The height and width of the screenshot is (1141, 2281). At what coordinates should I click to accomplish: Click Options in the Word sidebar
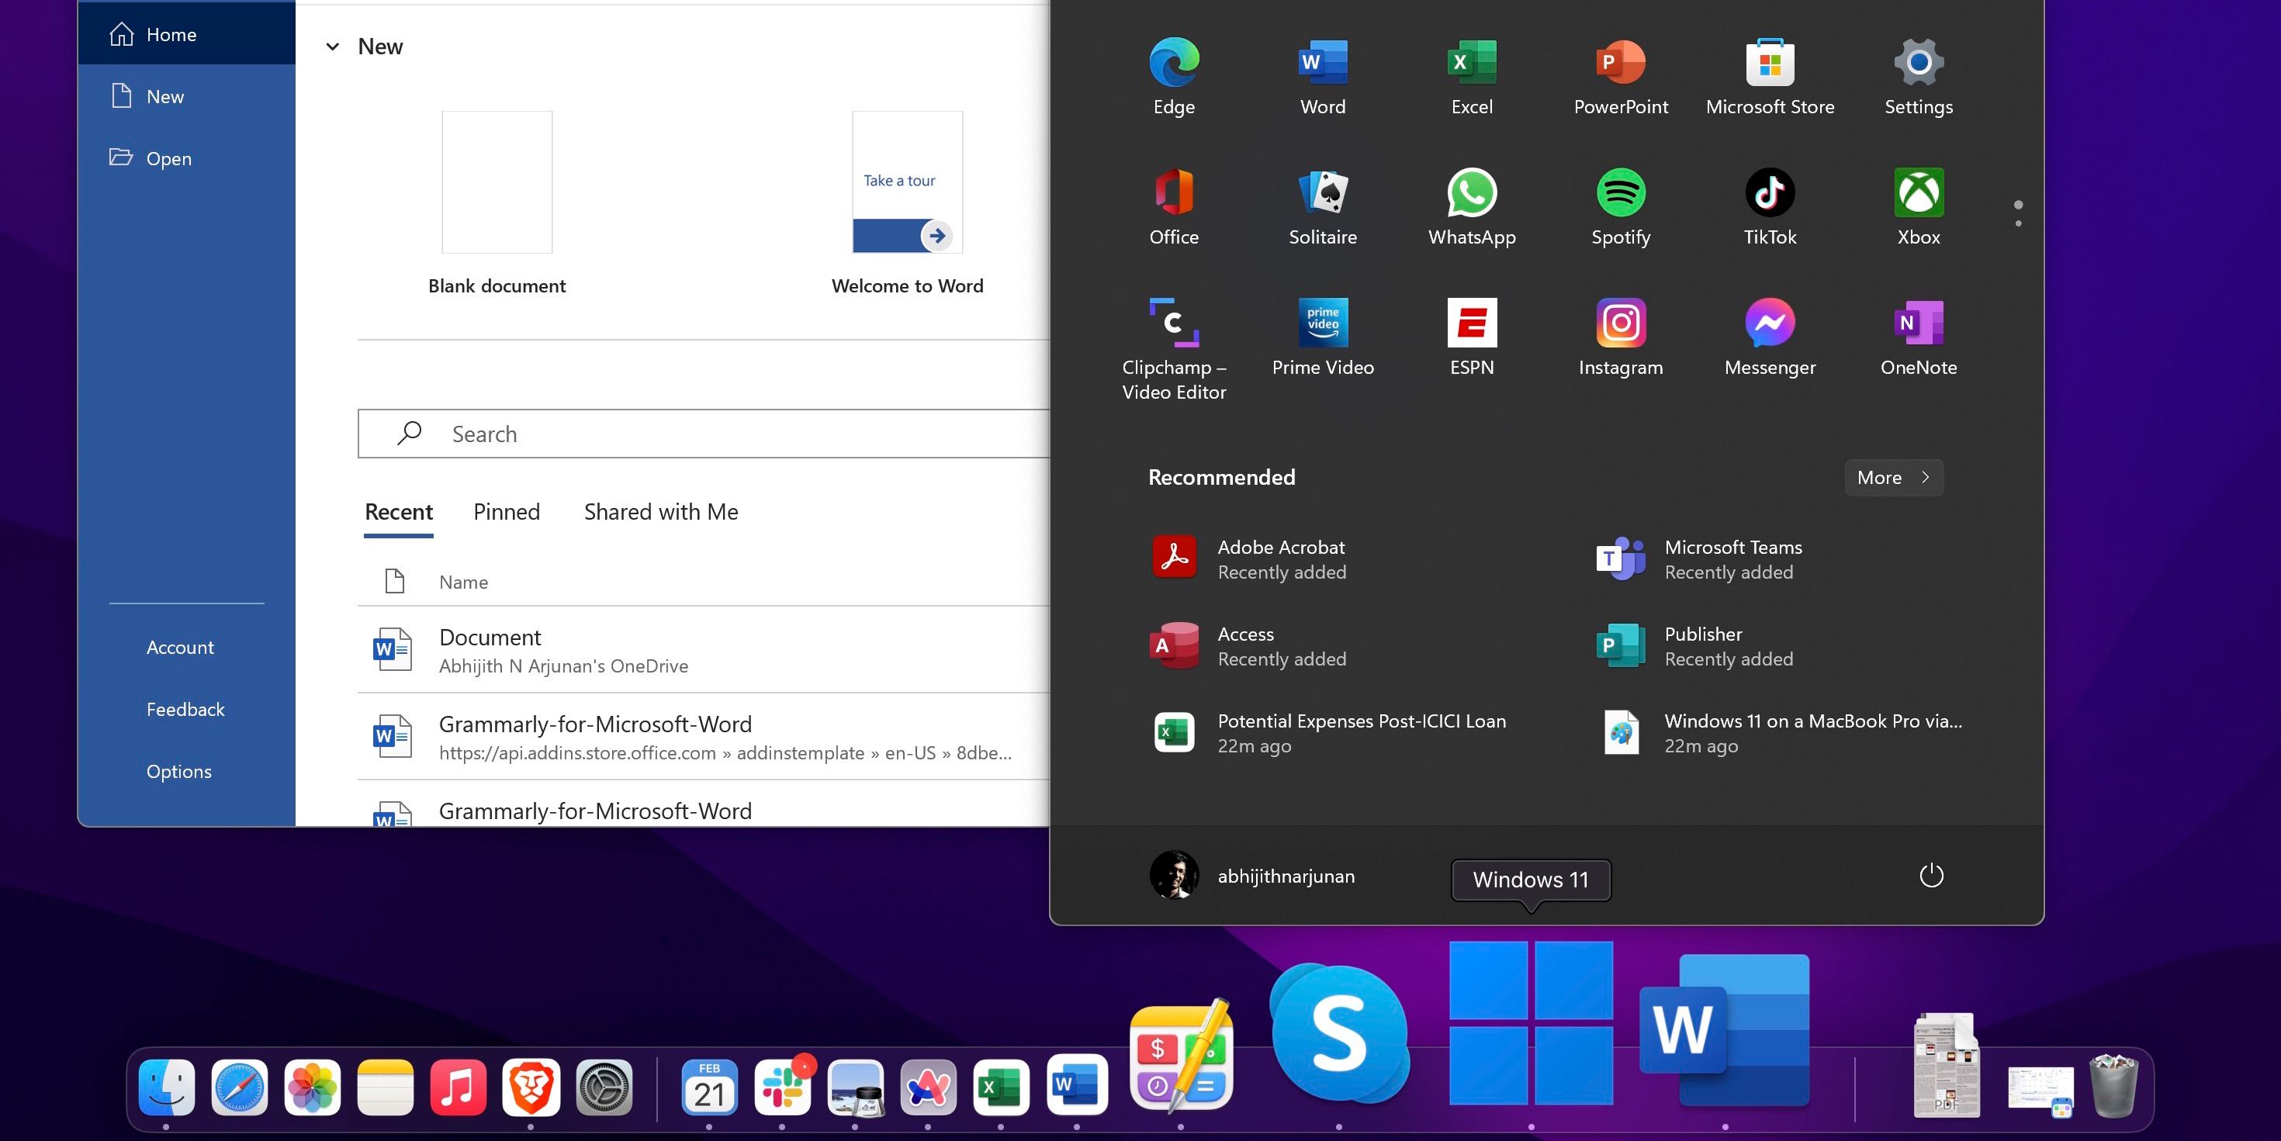pyautogui.click(x=179, y=771)
